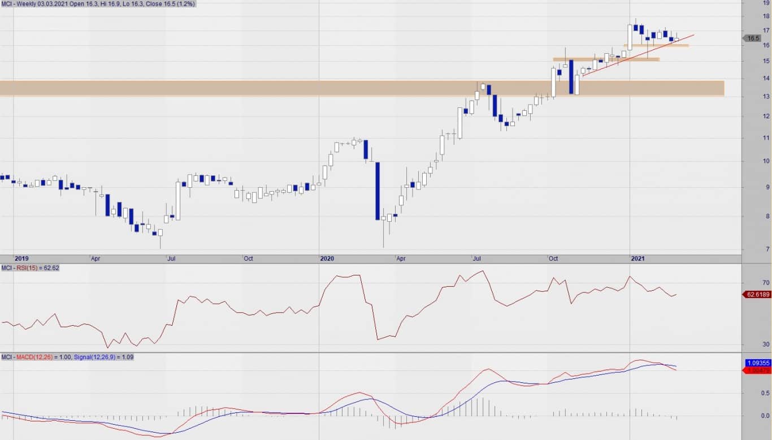The height and width of the screenshot is (440, 772).
Task: Click the 0.0 level on MACD axis
Action: (765, 416)
